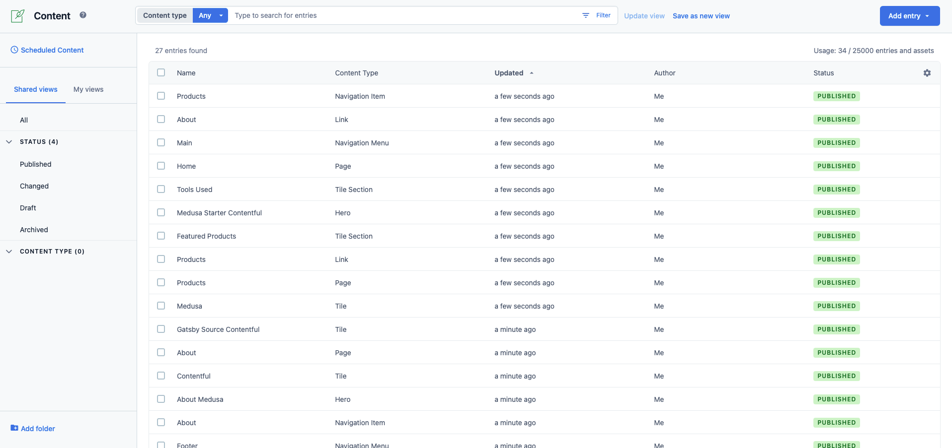
Task: Select the Shared views tab
Action: [x=36, y=89]
